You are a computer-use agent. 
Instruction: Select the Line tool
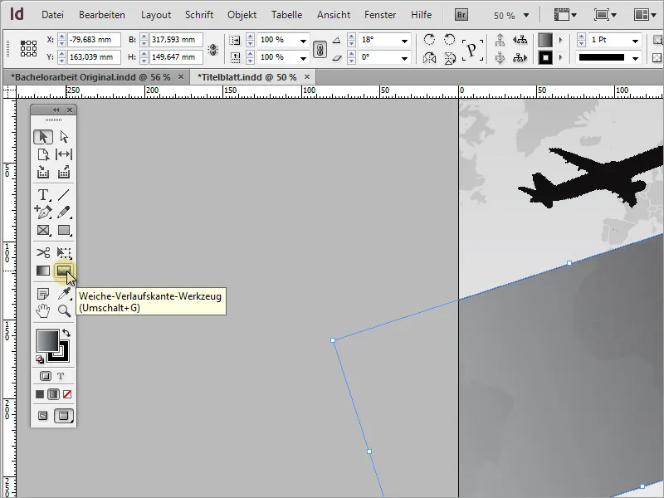(x=64, y=195)
